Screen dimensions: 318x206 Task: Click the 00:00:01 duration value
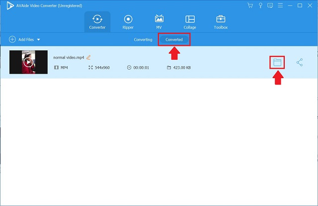coord(141,68)
